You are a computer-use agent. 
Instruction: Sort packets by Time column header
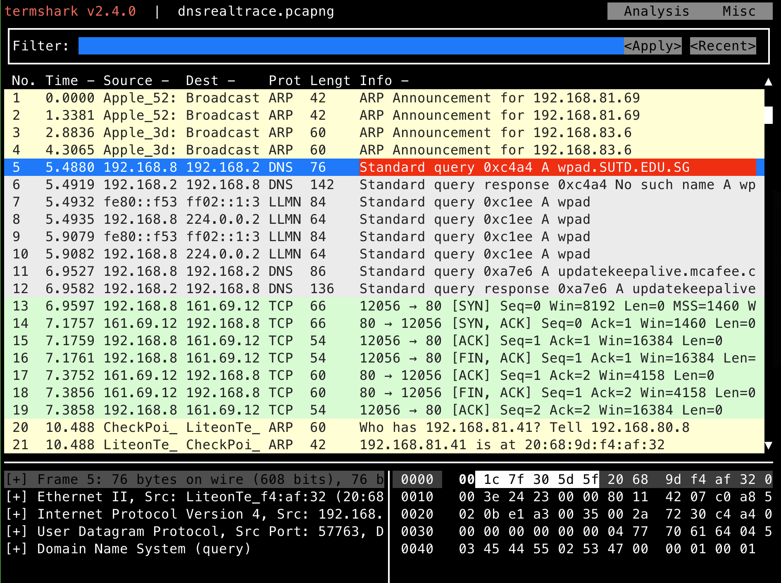pyautogui.click(x=62, y=81)
